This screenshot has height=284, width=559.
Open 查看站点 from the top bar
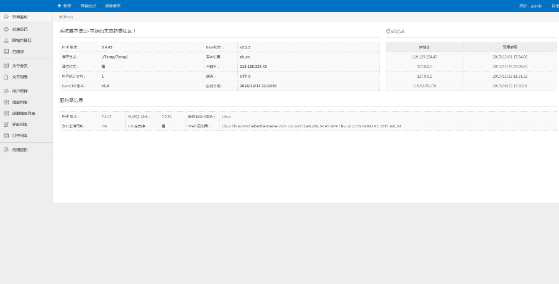click(88, 6)
